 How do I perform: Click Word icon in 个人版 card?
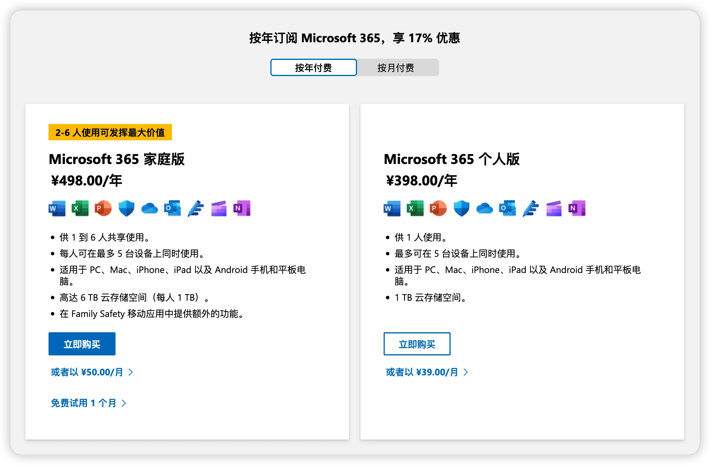click(x=392, y=208)
